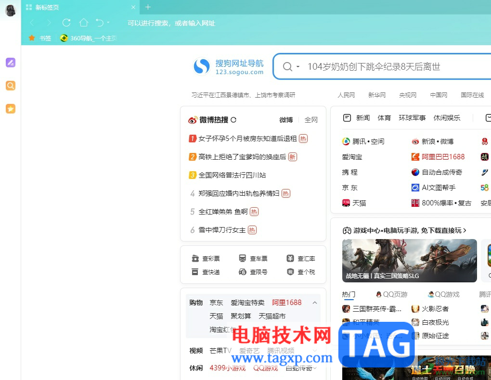Click 查汇率 exchange rate lookup
491x380 pixels.
301,259
